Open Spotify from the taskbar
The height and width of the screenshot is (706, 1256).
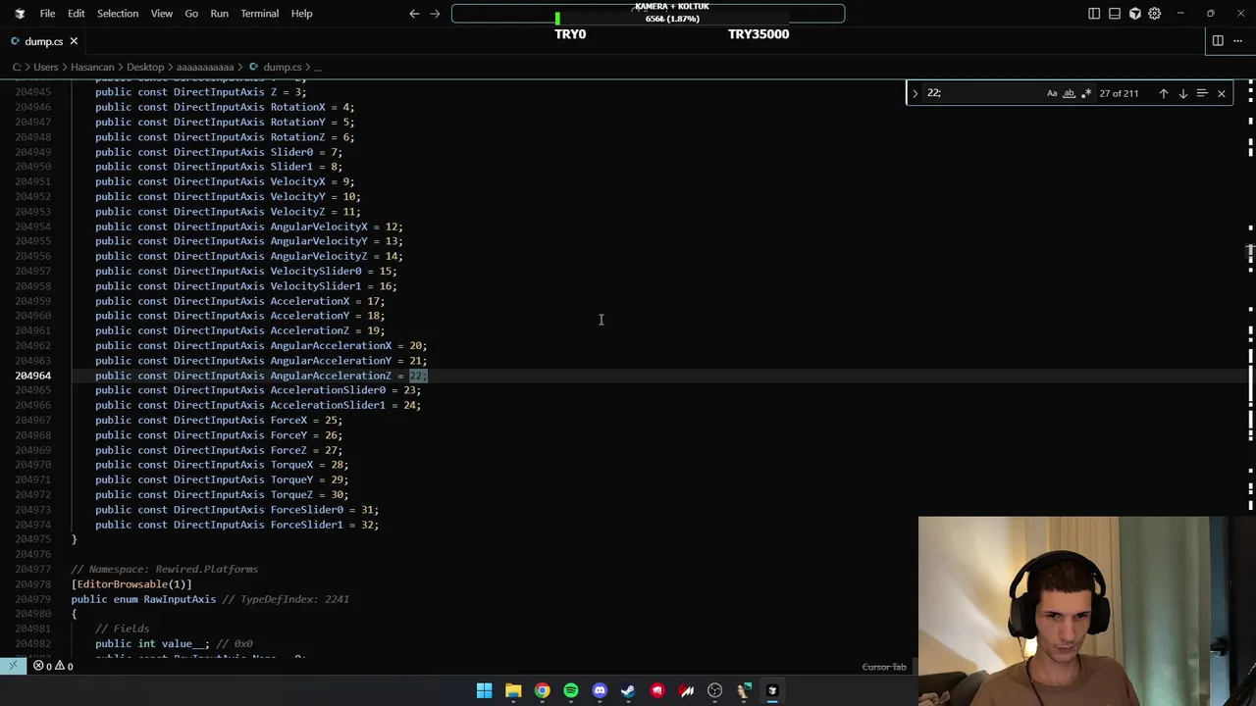(x=571, y=690)
